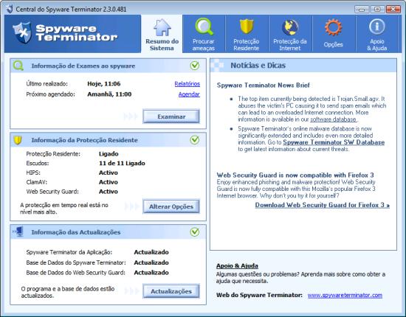Click the Procurar ameaças magnifier icon
This screenshot has height=317, width=406.
pyautogui.click(x=204, y=27)
